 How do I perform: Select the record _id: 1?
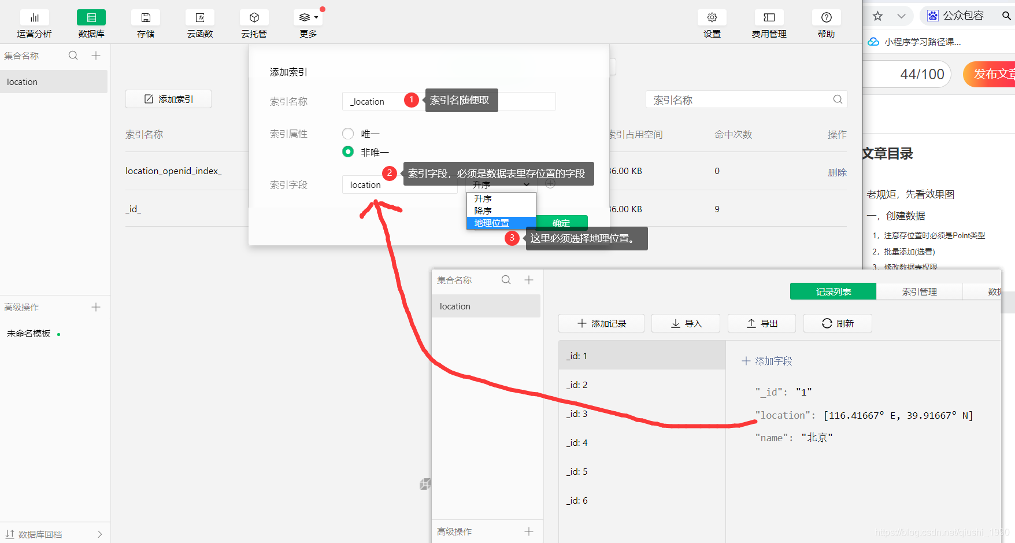[642, 355]
